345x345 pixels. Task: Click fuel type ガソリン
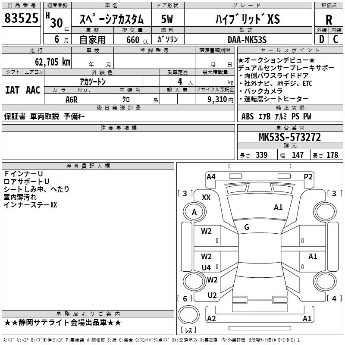coord(167,39)
